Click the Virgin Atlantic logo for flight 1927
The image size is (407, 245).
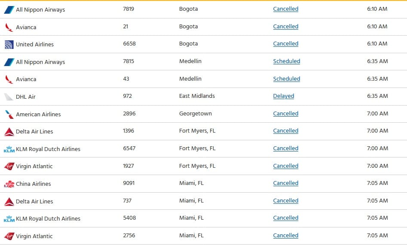pyautogui.click(x=9, y=166)
